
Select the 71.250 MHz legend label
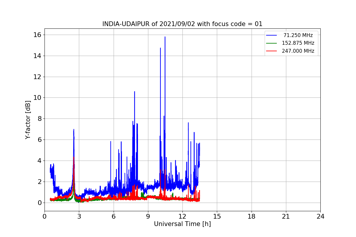[298, 35]
